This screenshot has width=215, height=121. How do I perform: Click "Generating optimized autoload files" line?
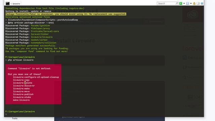tap(28, 17)
